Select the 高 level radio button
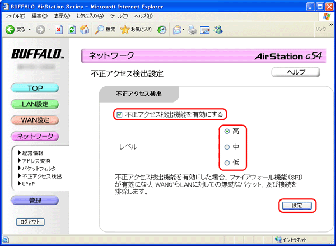This screenshot has width=336, height=246. tap(227, 131)
